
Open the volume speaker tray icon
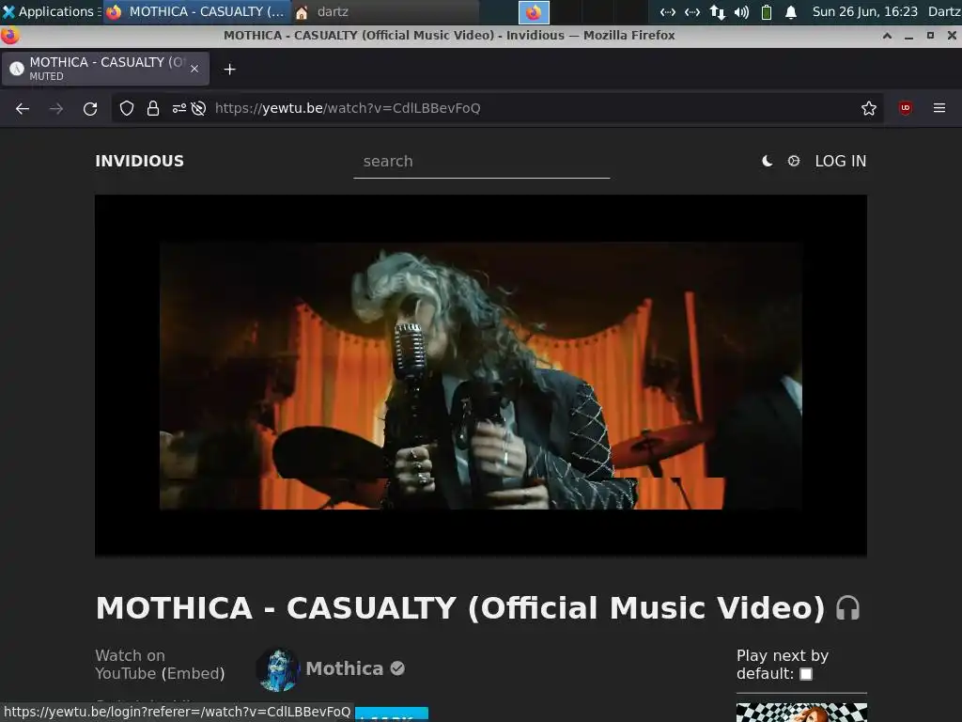tap(742, 11)
